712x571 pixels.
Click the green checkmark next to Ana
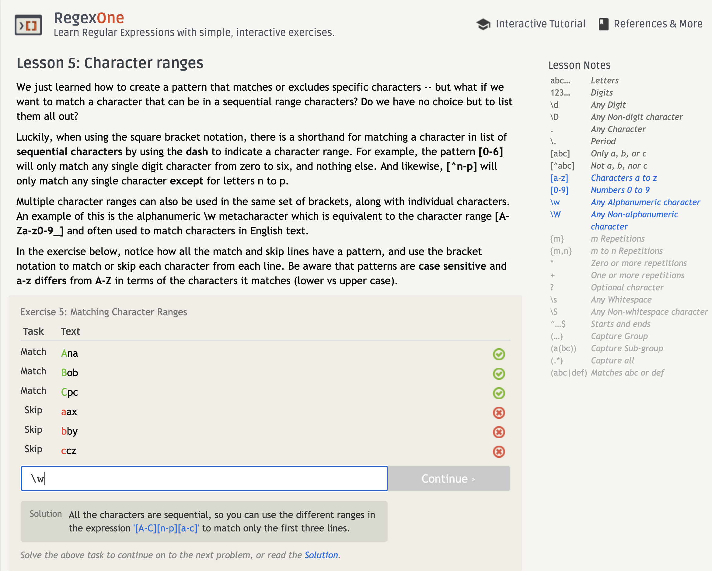pos(499,354)
